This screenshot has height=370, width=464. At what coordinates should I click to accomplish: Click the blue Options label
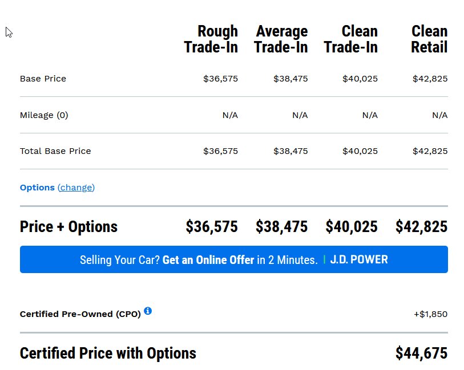pyautogui.click(x=37, y=188)
